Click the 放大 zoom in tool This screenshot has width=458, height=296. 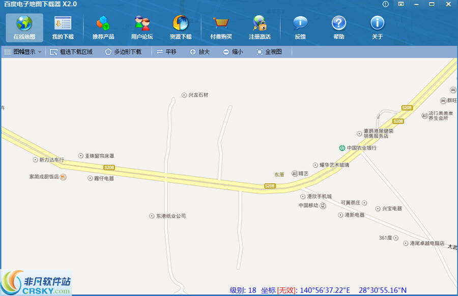[x=200, y=52]
